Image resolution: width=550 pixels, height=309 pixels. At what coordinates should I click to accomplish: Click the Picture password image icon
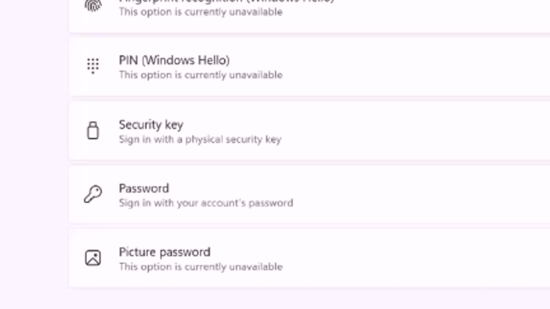coord(93,258)
